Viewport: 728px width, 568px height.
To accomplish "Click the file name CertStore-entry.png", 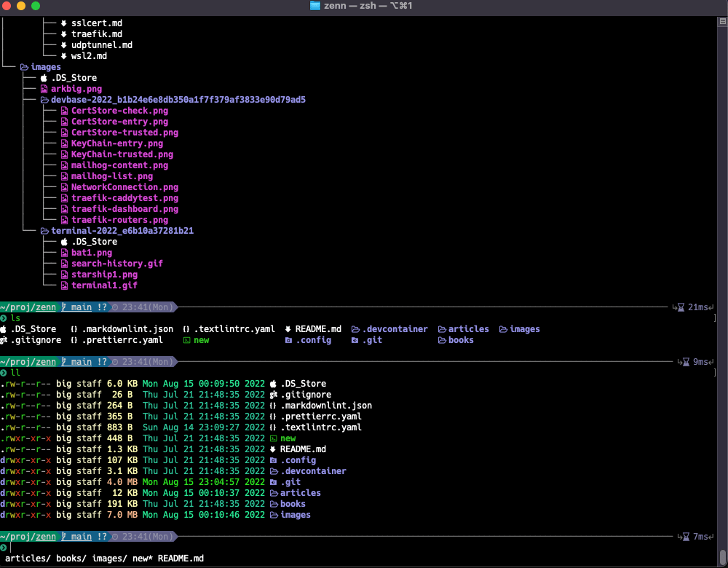I will tap(120, 122).
